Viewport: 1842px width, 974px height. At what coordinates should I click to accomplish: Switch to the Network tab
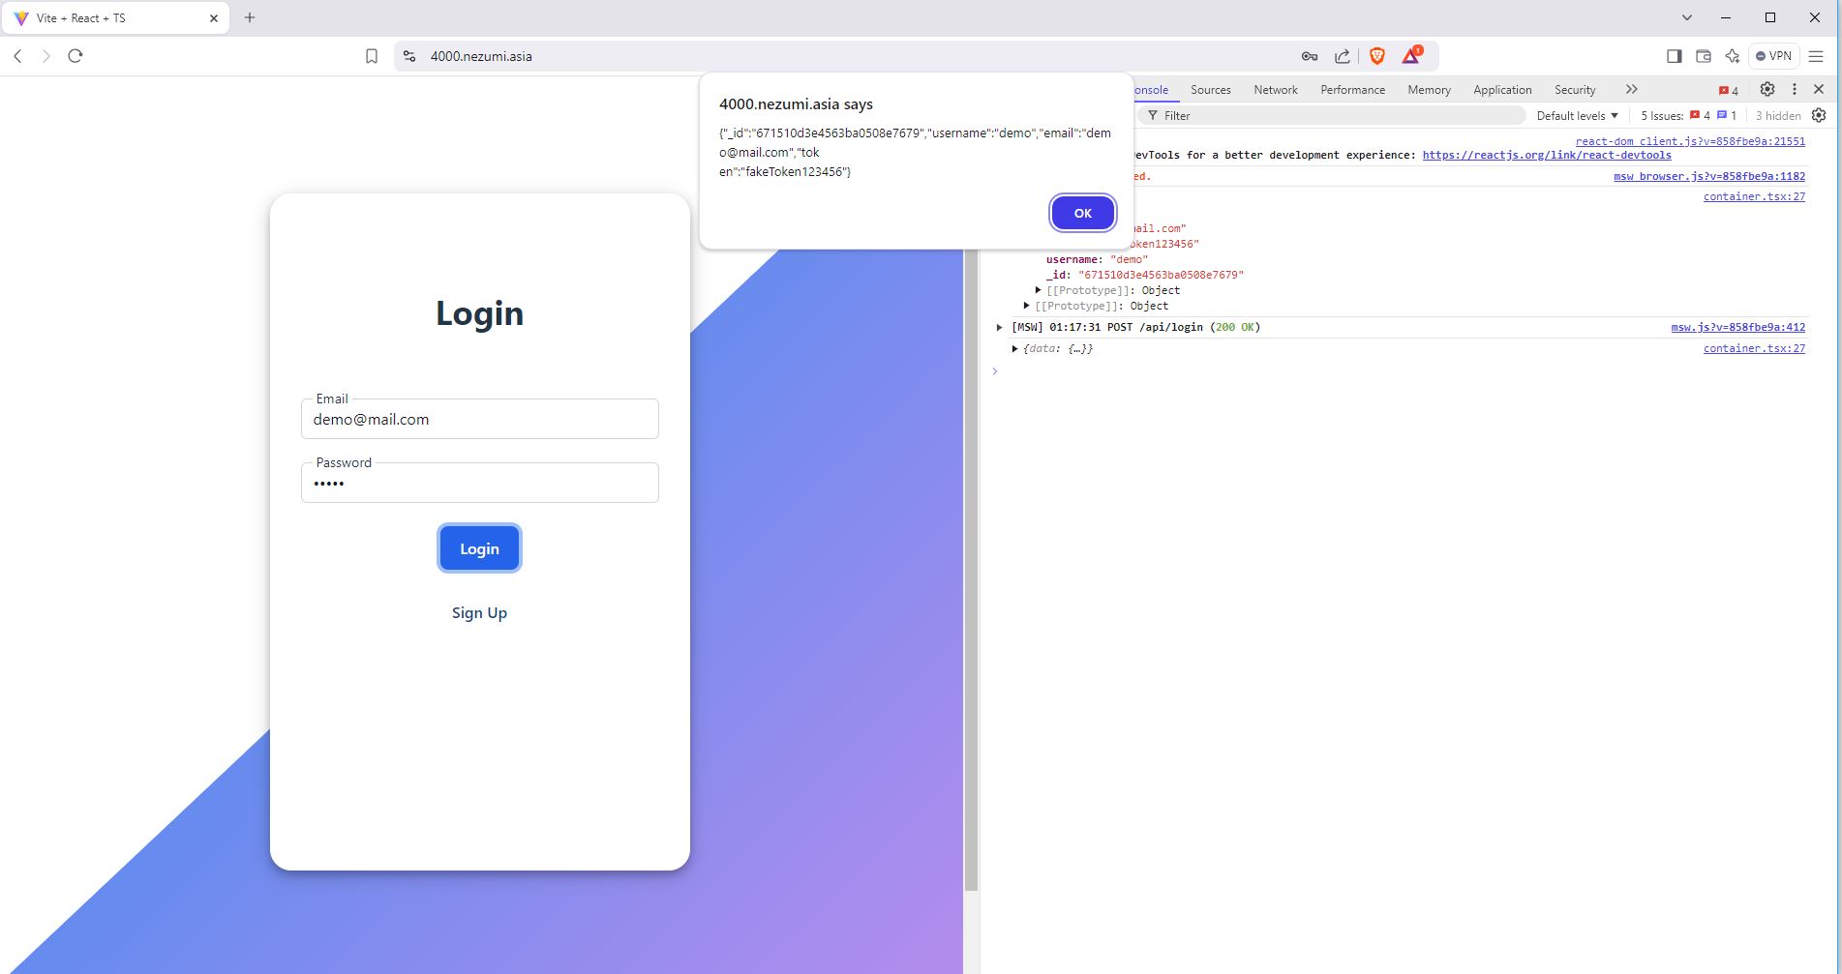[1275, 90]
